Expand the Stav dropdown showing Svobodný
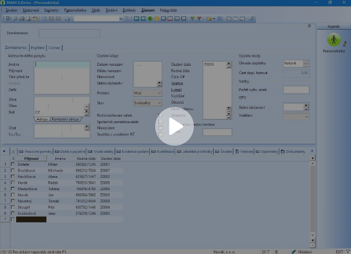The height and width of the screenshot is (254, 351). 147,103
